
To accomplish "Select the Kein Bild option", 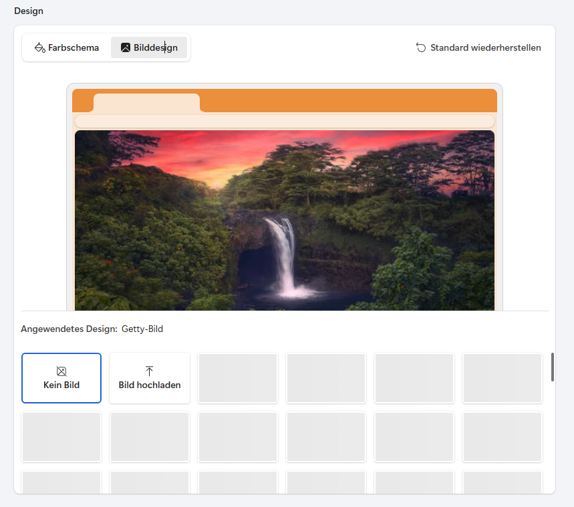I will click(61, 378).
